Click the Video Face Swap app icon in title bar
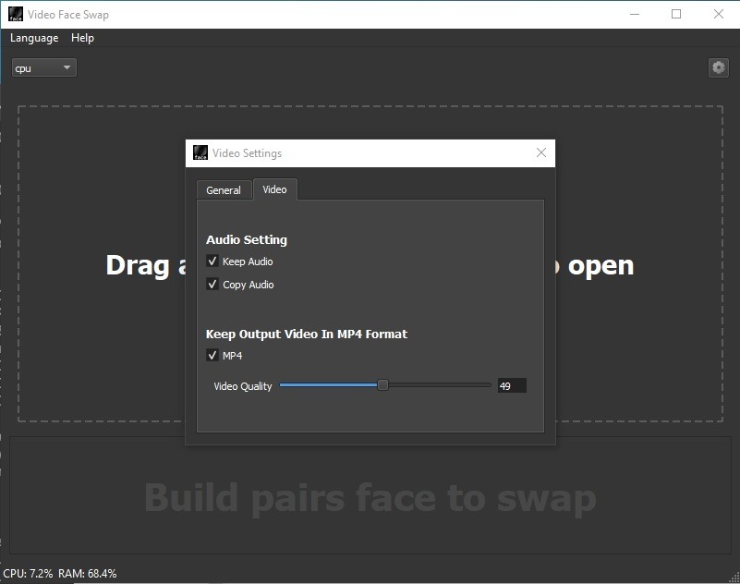This screenshot has width=740, height=584. [x=16, y=14]
